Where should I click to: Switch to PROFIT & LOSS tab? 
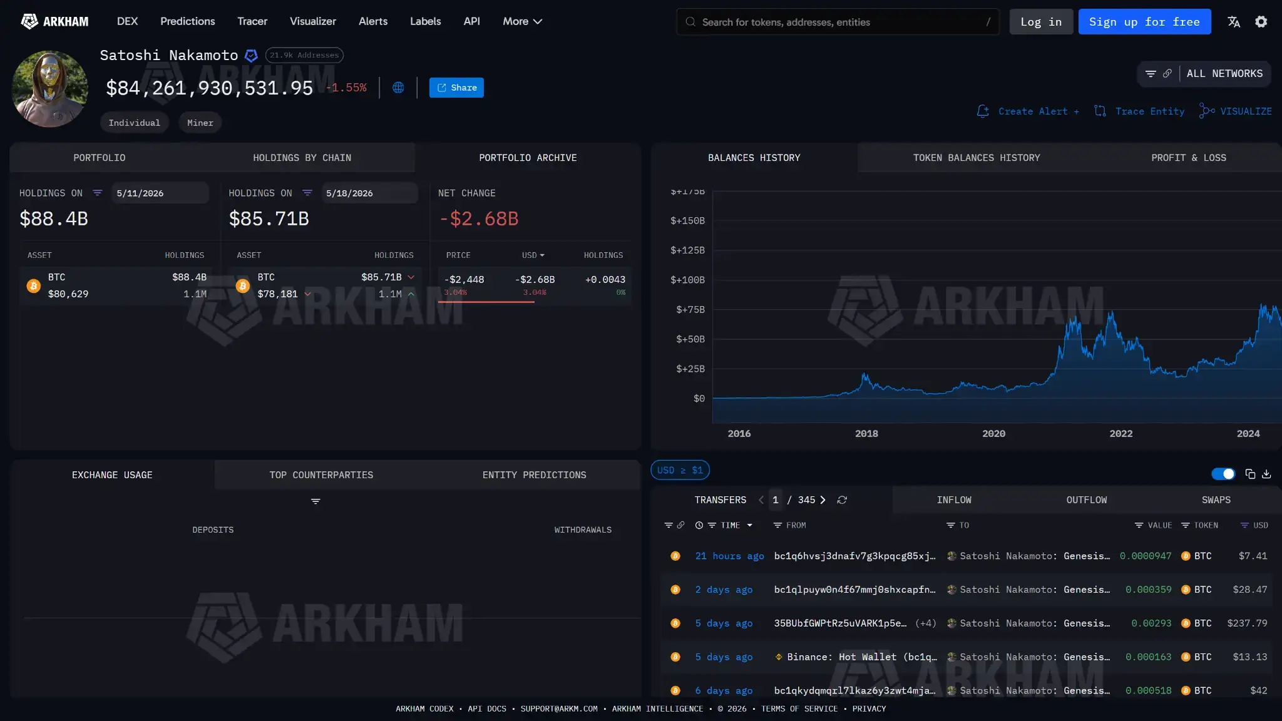pyautogui.click(x=1189, y=158)
